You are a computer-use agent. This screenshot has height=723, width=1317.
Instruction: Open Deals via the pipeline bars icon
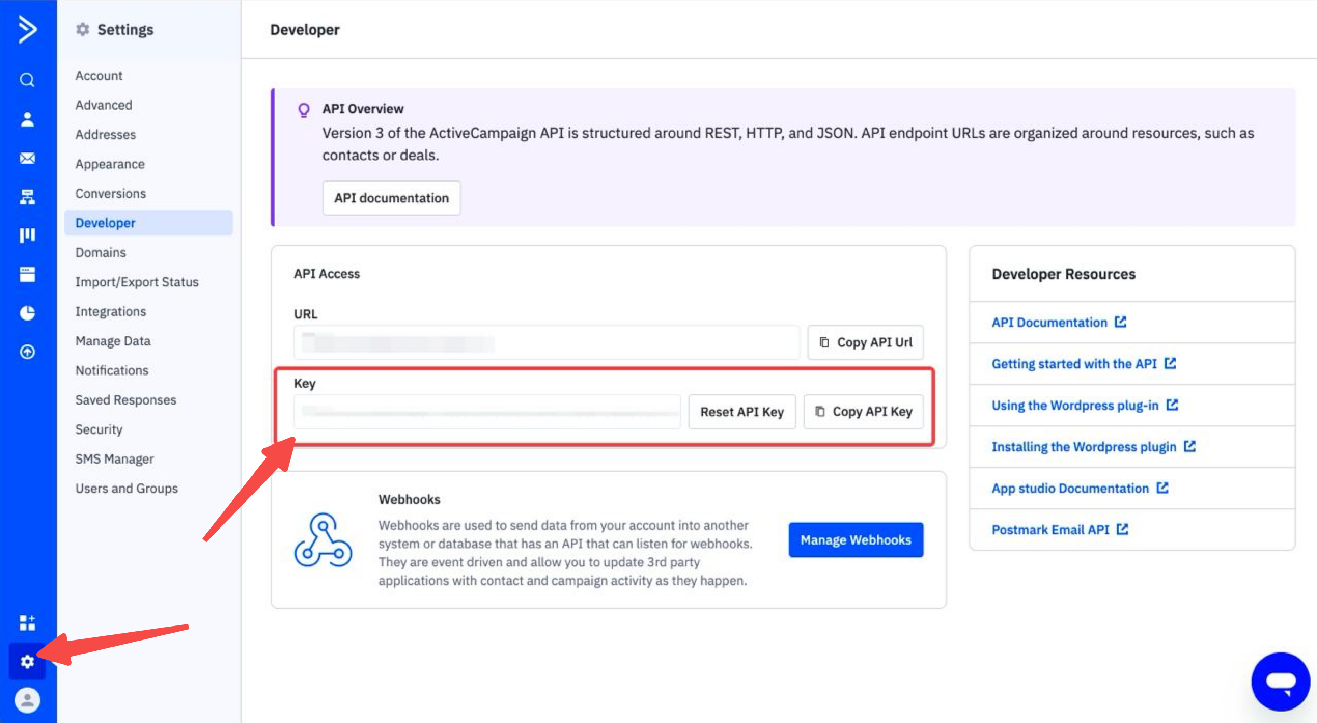[x=27, y=235]
